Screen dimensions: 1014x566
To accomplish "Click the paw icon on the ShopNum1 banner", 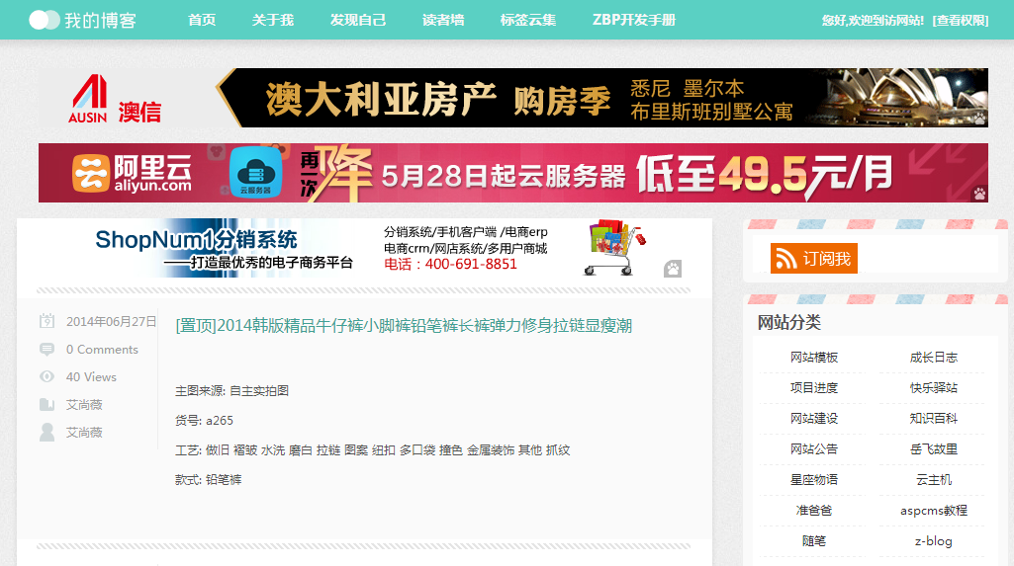I will pyautogui.click(x=672, y=268).
